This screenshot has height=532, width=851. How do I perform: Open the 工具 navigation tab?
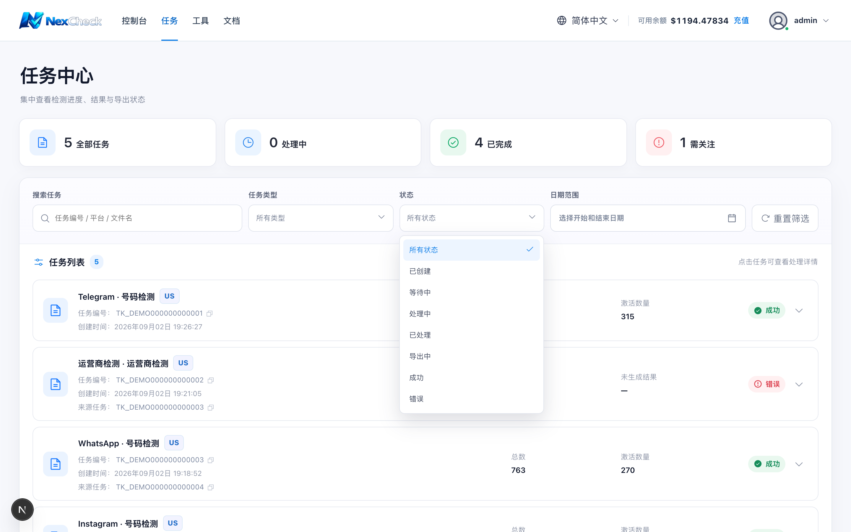(201, 21)
